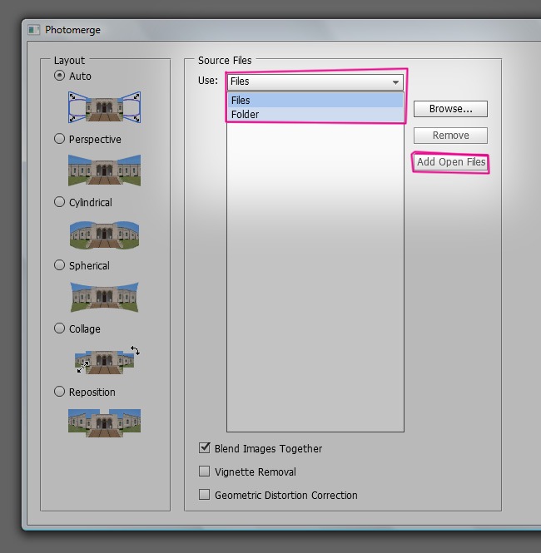Viewport: 541px width, 553px height.
Task: Enable Geometric Distortion Correction checkbox
Action: pyautogui.click(x=204, y=495)
